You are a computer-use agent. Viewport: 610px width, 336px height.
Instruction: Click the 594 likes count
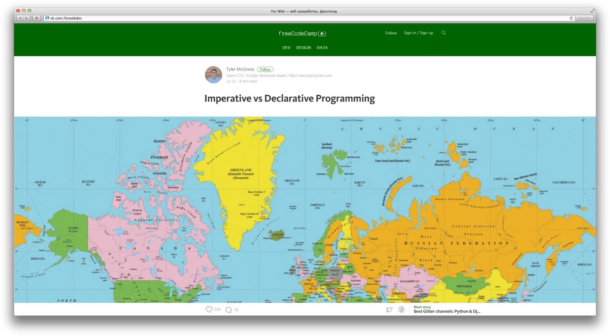pyautogui.click(x=217, y=310)
